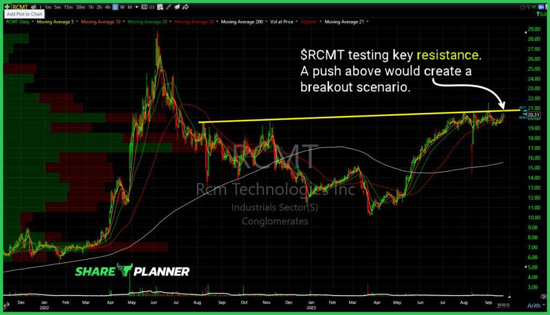Image resolution: width=550 pixels, height=315 pixels.
Task: Click the small arrow near 5.00 on price axis
Action: coord(525,267)
